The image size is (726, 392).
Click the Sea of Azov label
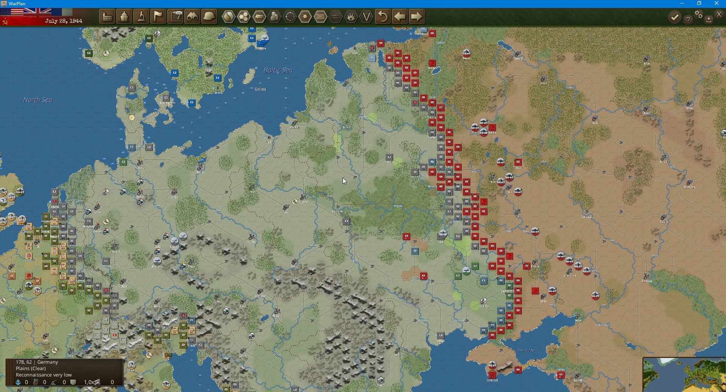point(527,350)
